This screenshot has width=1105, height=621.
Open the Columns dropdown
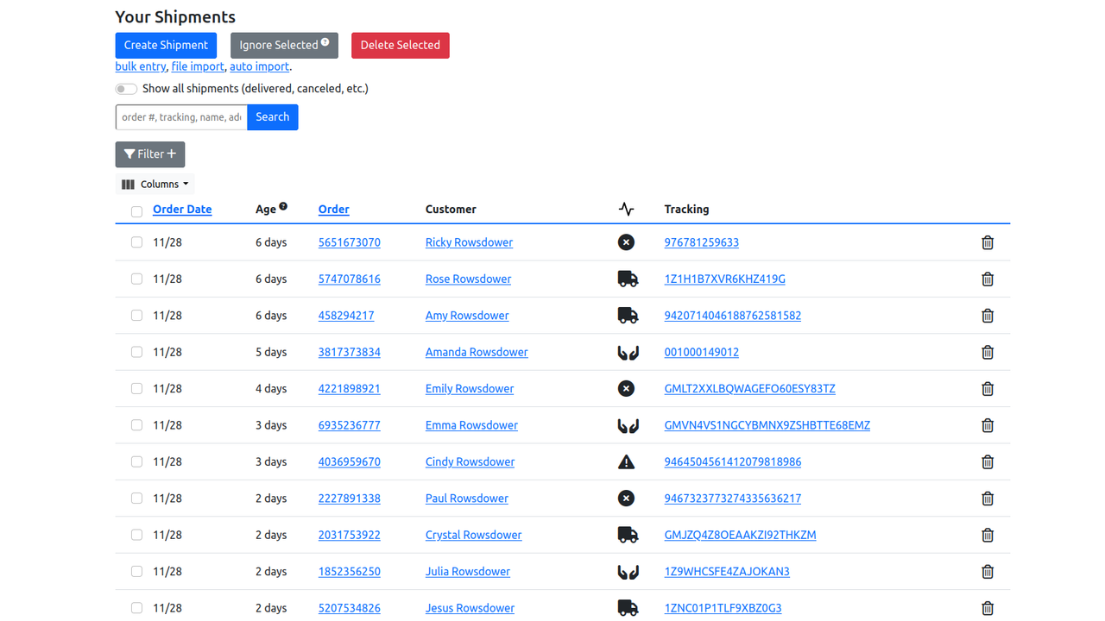pyautogui.click(x=155, y=184)
